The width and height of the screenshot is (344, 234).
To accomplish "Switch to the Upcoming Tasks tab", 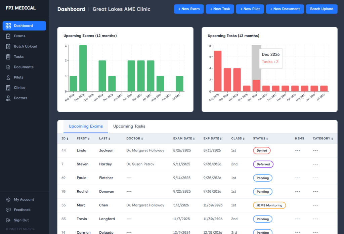I will 129,126.
